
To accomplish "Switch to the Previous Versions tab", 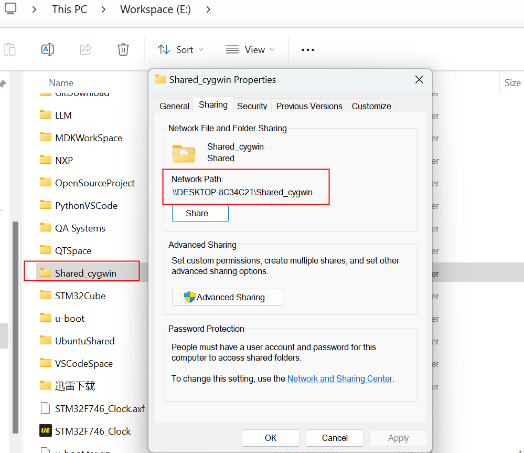I will [x=309, y=106].
